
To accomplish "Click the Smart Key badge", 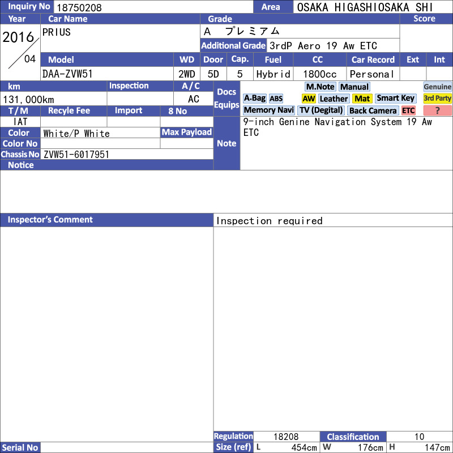I will click(395, 98).
